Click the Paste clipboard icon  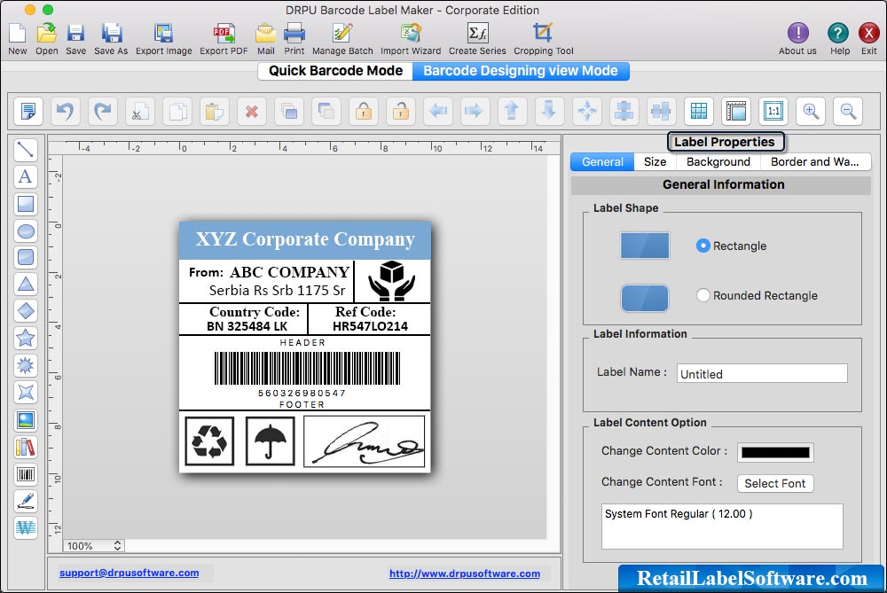(215, 111)
